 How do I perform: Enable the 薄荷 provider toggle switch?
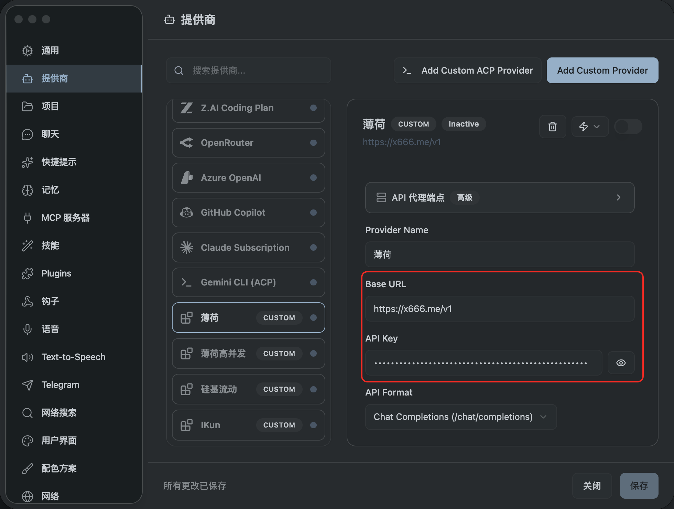pos(628,127)
